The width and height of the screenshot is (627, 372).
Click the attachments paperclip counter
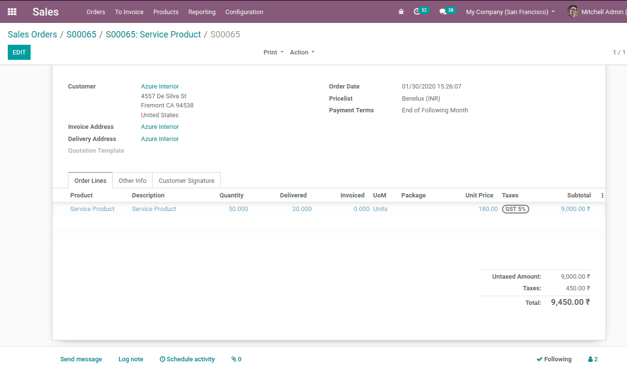click(x=236, y=359)
